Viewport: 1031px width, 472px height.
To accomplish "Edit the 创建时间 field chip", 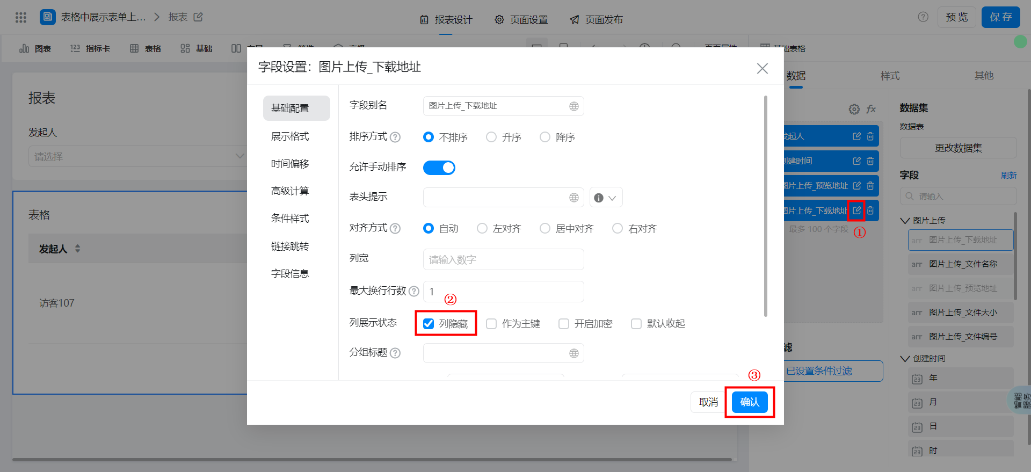I will click(x=857, y=161).
